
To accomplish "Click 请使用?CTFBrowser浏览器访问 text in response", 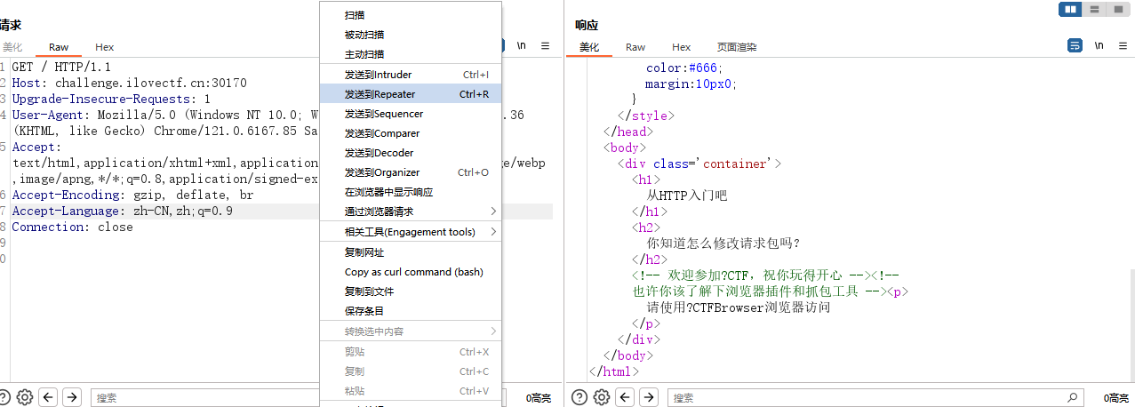I will click(738, 307).
